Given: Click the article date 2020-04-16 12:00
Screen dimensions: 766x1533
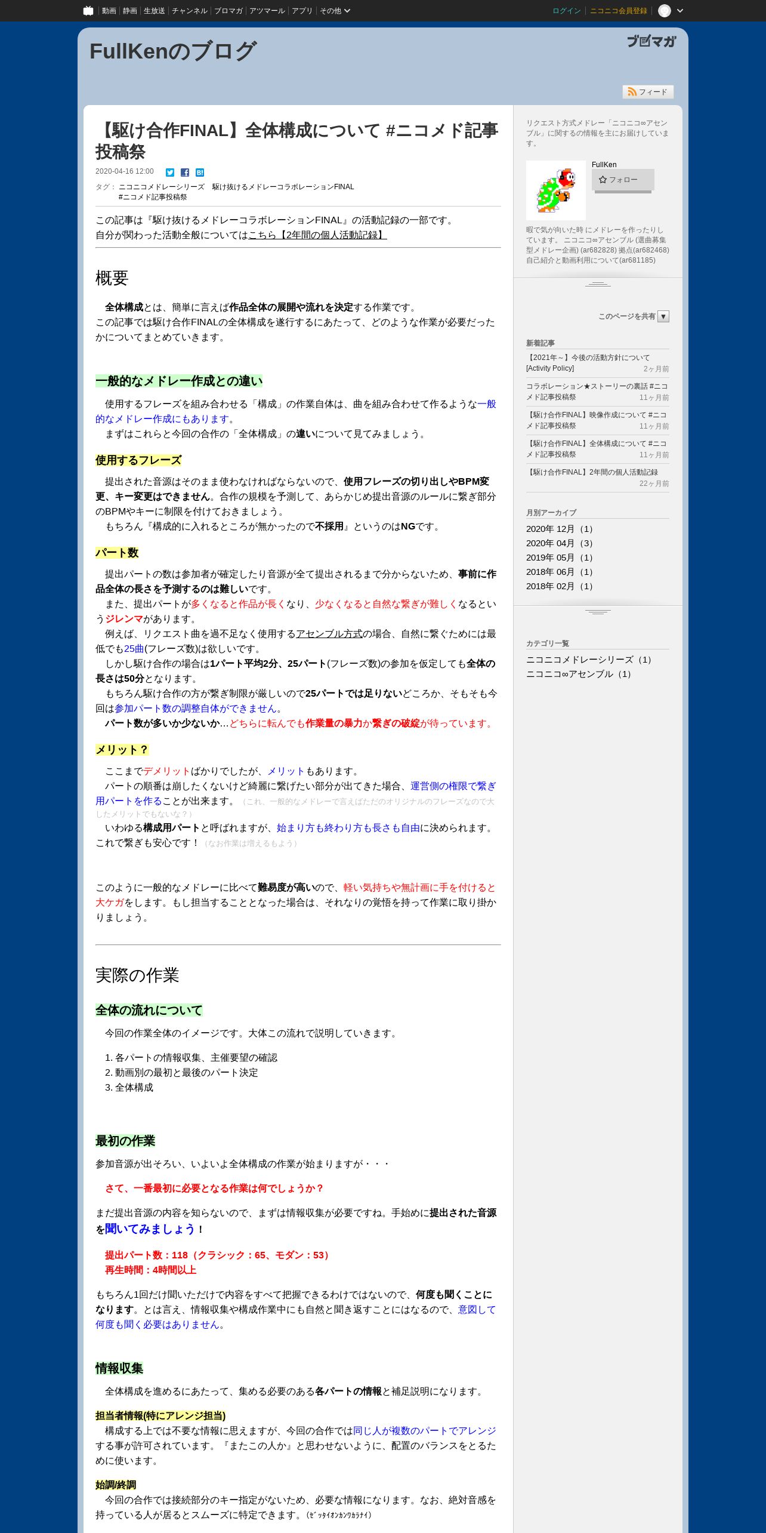Looking at the screenshot, I should pyautogui.click(x=125, y=171).
